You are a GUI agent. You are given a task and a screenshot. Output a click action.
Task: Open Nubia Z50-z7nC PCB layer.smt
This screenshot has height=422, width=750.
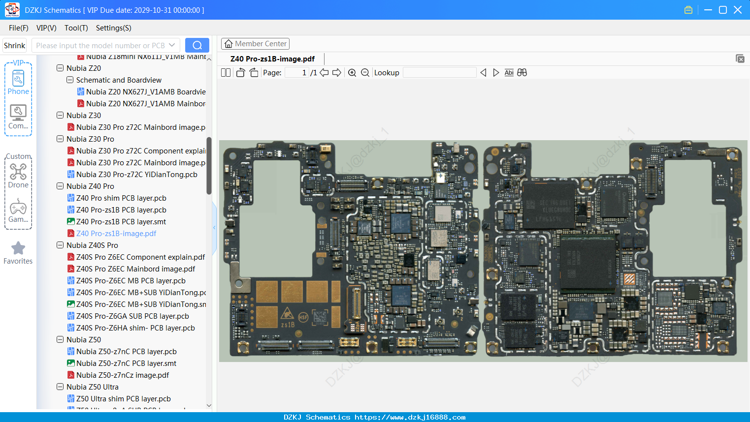click(122, 363)
